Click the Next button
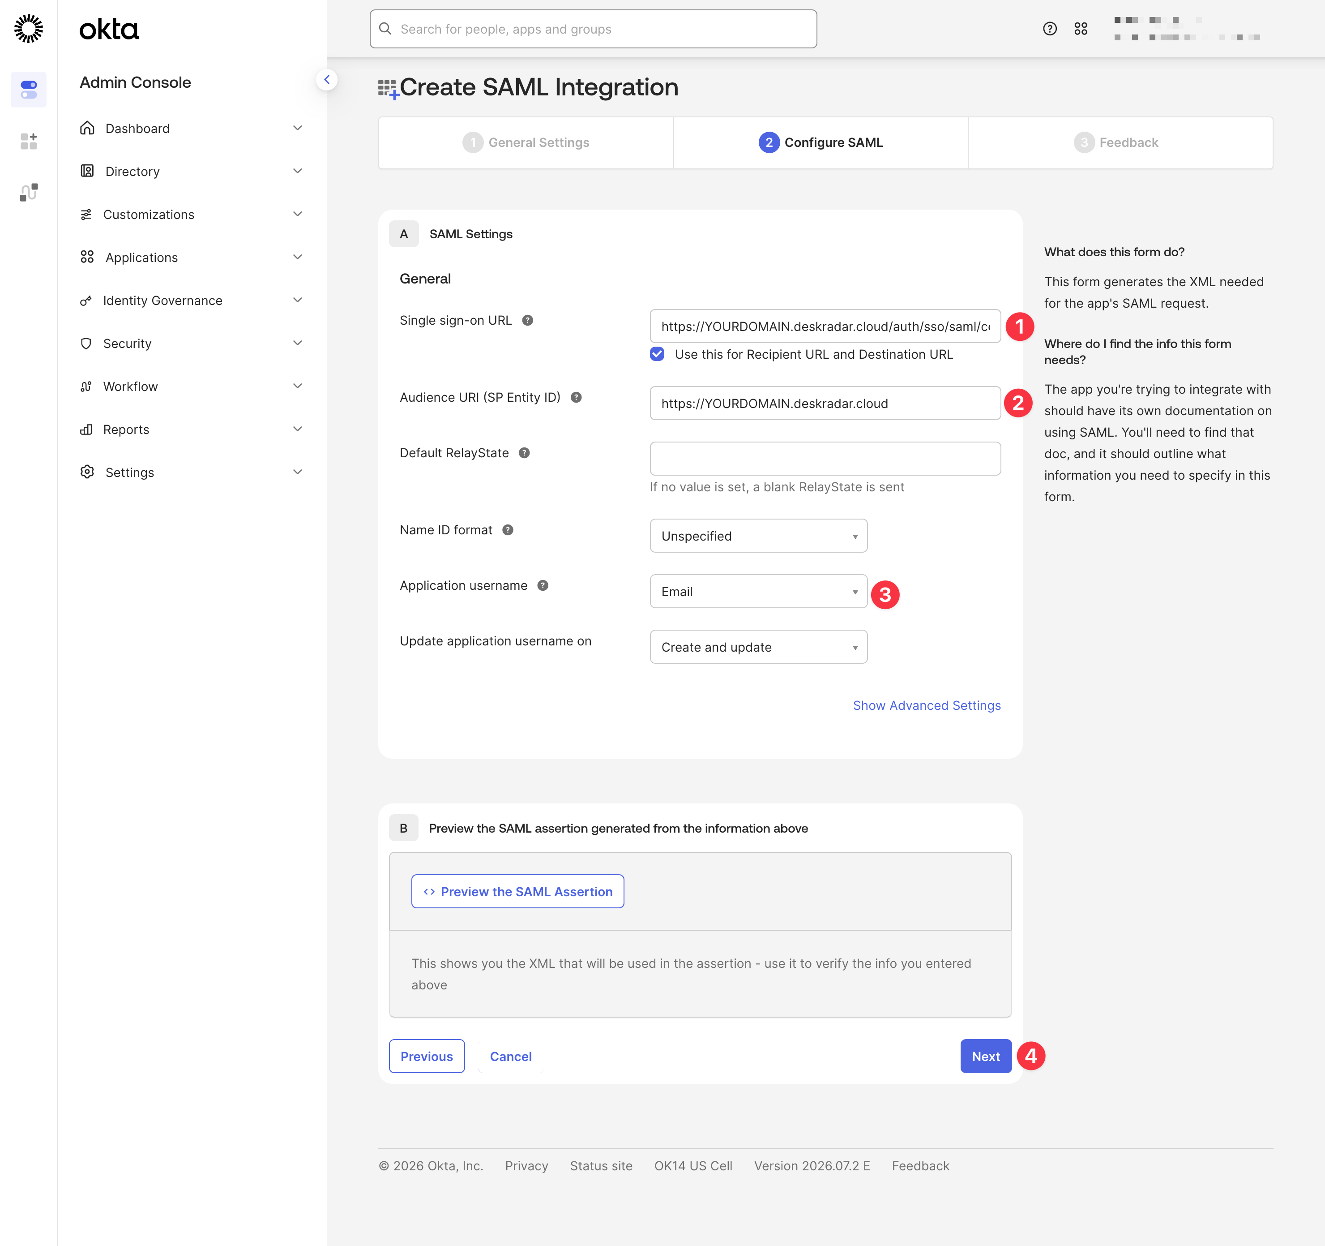This screenshot has width=1325, height=1246. [x=986, y=1056]
